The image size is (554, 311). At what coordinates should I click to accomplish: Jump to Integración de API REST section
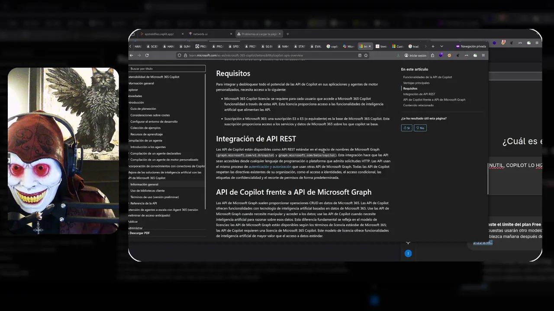pyautogui.click(x=419, y=94)
